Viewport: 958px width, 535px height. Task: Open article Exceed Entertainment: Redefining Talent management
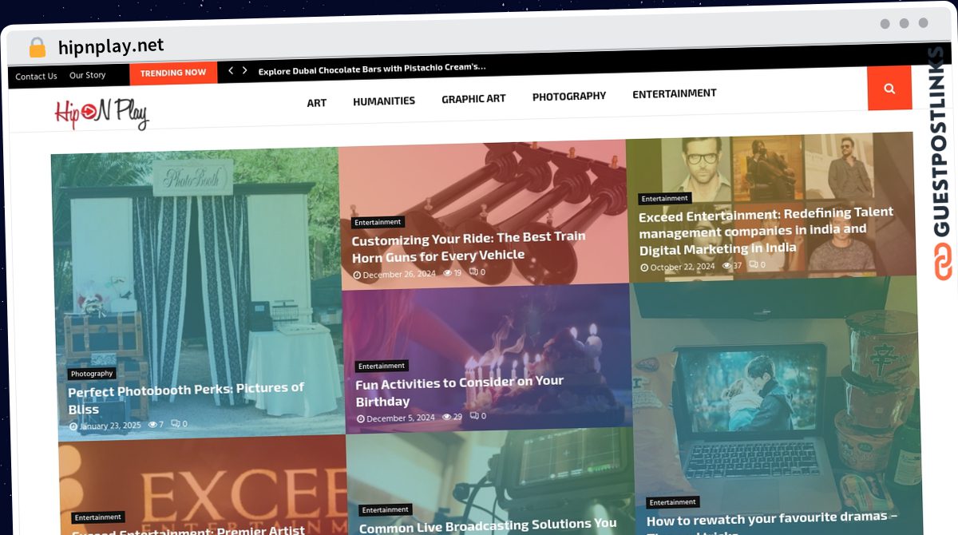click(766, 231)
